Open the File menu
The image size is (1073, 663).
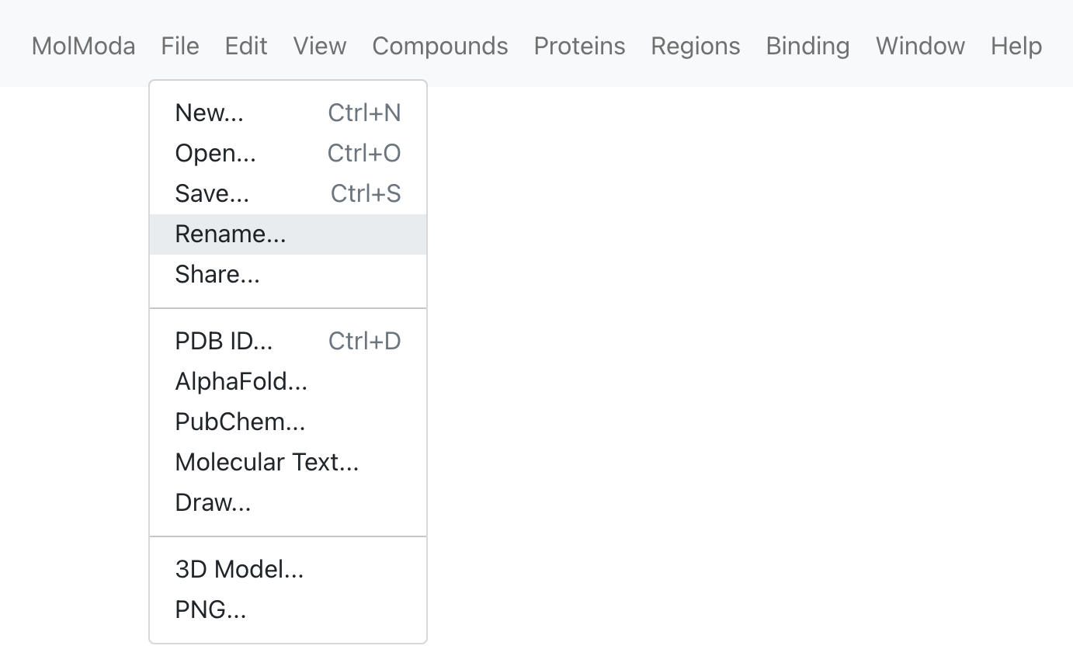pyautogui.click(x=180, y=46)
